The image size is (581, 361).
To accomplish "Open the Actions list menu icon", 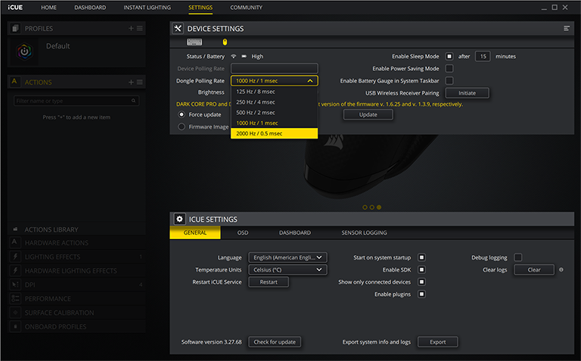I will pyautogui.click(x=140, y=82).
